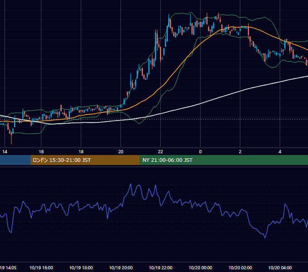Image resolution: width=308 pixels, height=272 pixels.
Task: Click the 16 hour axis label
Action: [x=41, y=152]
